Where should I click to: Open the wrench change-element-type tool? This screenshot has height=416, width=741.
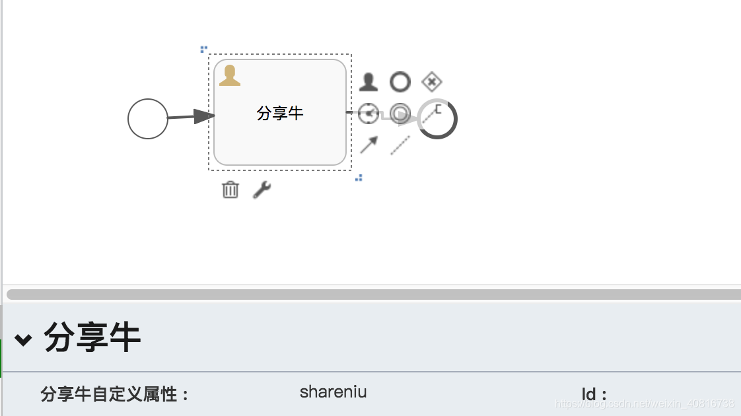point(262,190)
